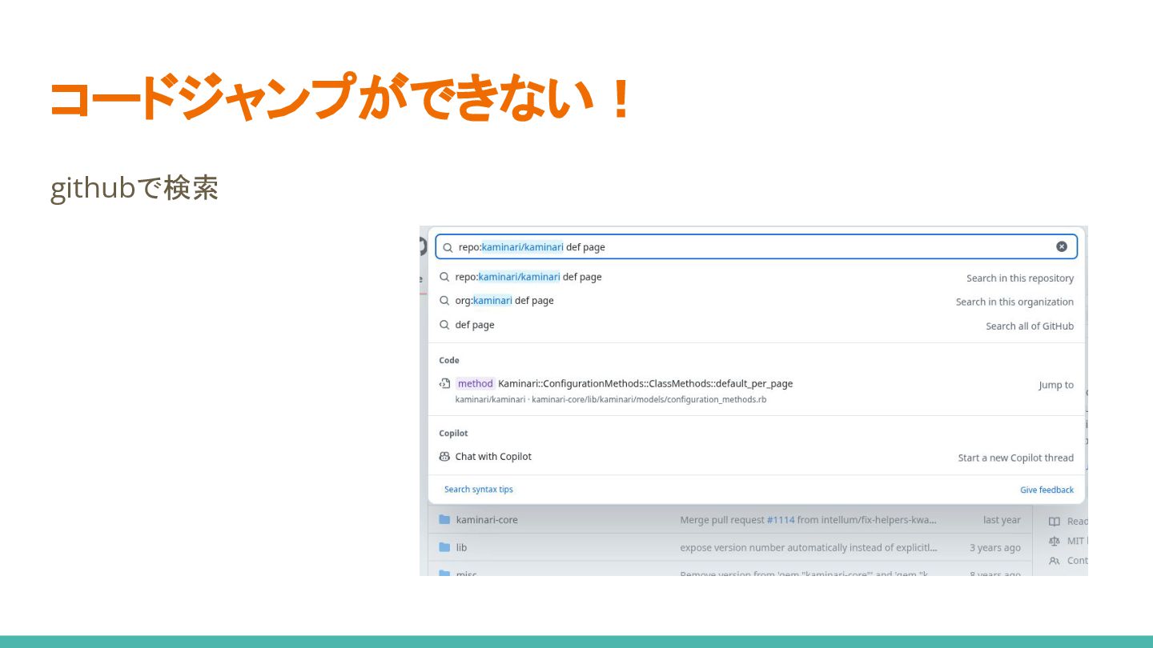Viewport: 1153px width, 648px height.
Task: Click the kaminari-core folder icon
Action: click(x=444, y=520)
